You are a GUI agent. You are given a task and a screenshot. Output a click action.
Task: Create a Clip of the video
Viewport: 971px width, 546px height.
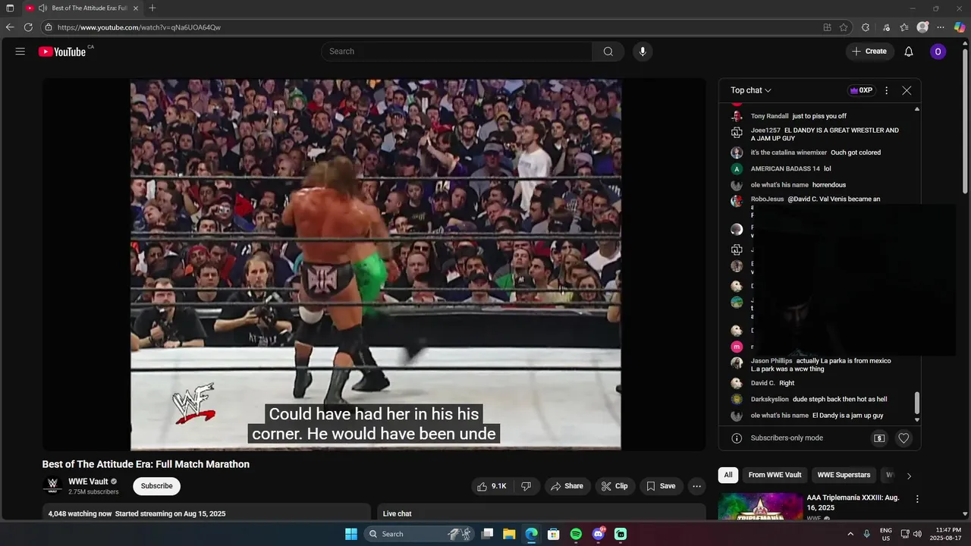coord(614,486)
